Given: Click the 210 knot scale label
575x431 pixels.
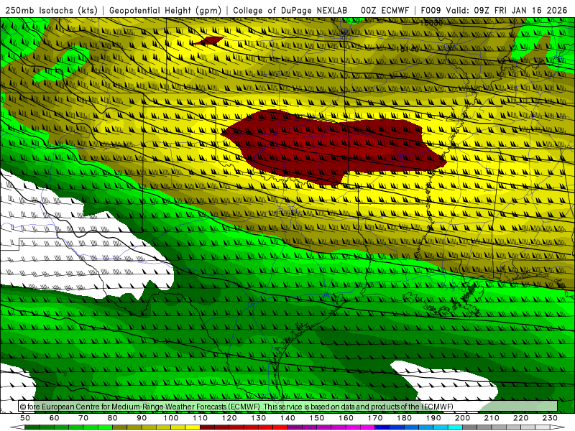Looking at the screenshot, I should (x=492, y=418).
